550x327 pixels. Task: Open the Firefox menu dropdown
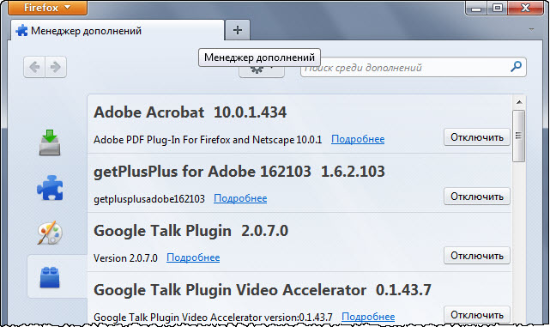47,8
